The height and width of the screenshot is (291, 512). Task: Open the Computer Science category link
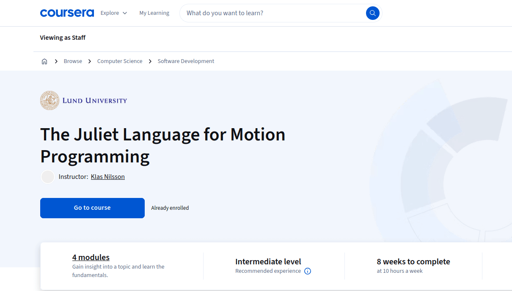(120, 61)
